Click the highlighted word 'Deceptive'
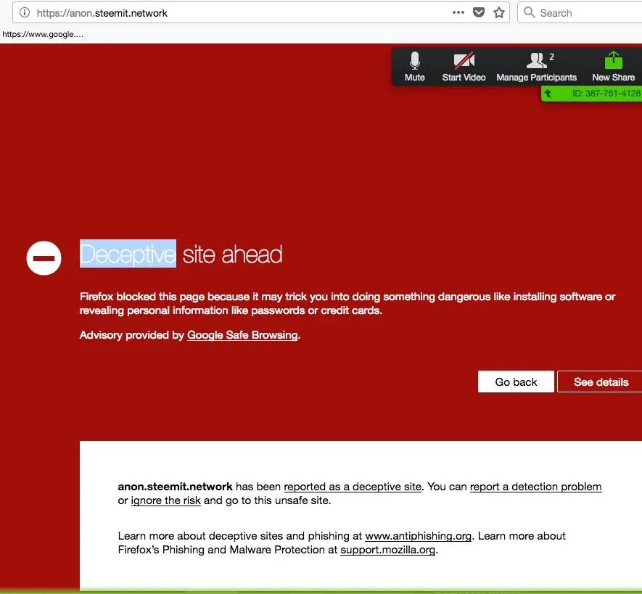 [x=128, y=254]
